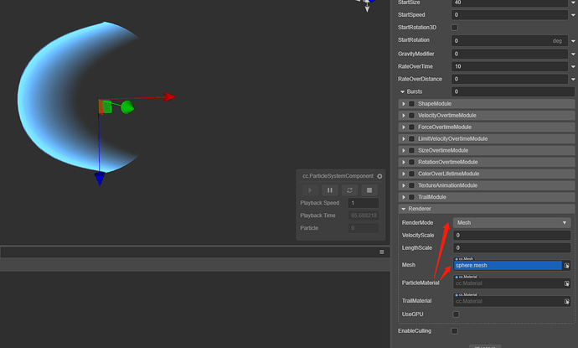Open the asset picker for TrailMaterial
The width and height of the screenshot is (578, 348).
[x=566, y=302]
